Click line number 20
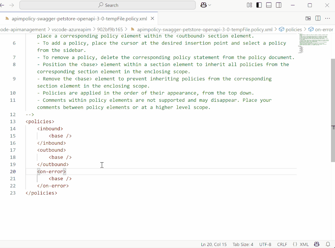This screenshot has height=248, width=335. (13, 172)
